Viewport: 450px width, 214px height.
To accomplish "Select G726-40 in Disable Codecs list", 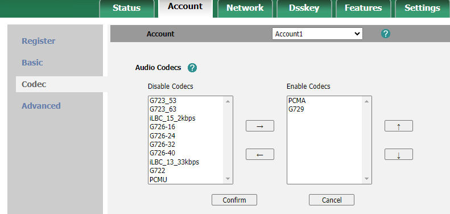I will 186,153.
